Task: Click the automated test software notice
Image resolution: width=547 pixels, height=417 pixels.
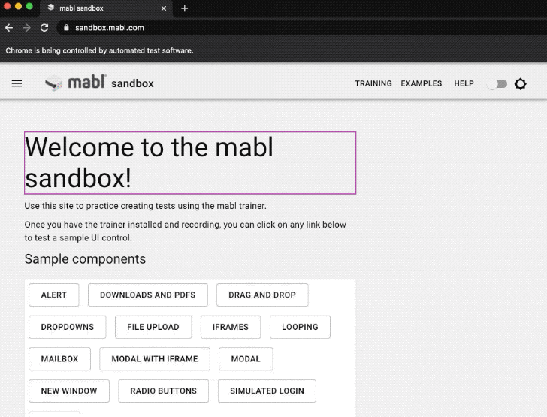Action: [x=99, y=50]
